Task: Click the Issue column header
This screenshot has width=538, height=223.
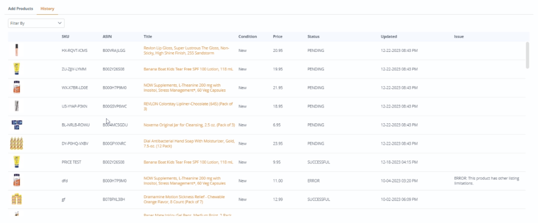Action: pyautogui.click(x=459, y=36)
